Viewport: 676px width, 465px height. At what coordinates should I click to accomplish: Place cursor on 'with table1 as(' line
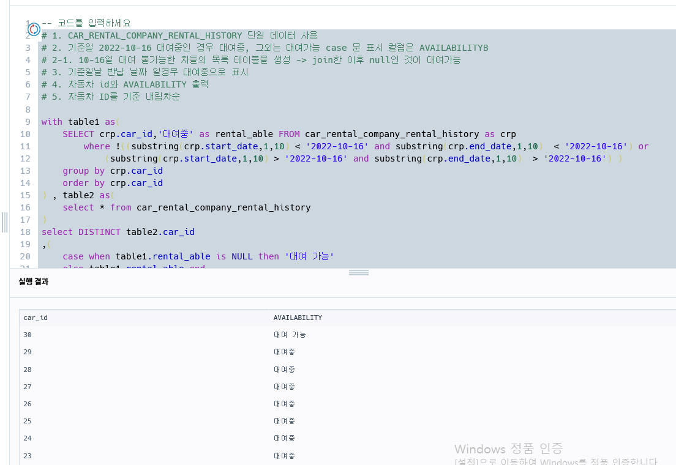click(80, 122)
